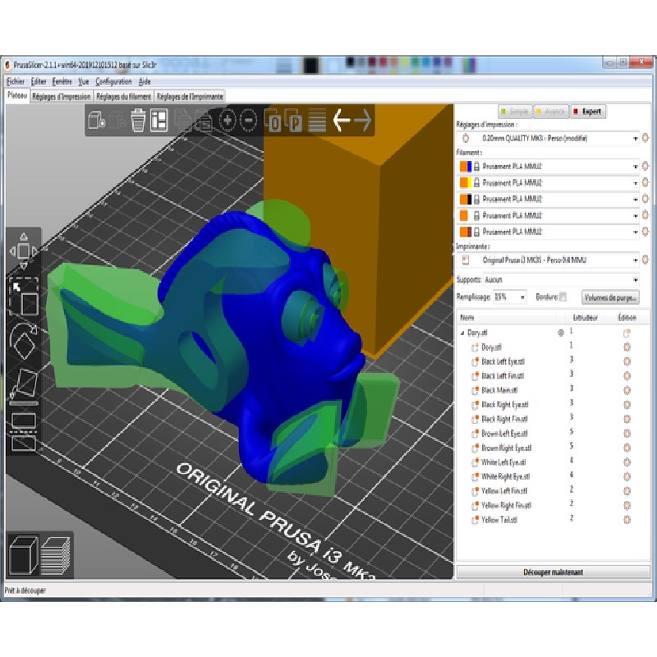Open the Fenêtre menu
Image resolution: width=657 pixels, height=657 pixels.
[x=62, y=81]
